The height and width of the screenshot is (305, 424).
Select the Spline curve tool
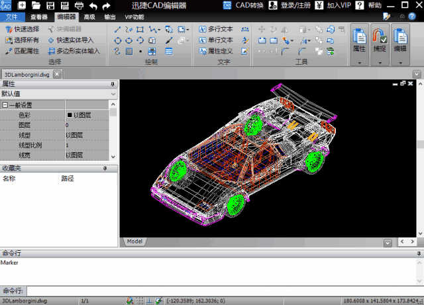tap(117, 52)
